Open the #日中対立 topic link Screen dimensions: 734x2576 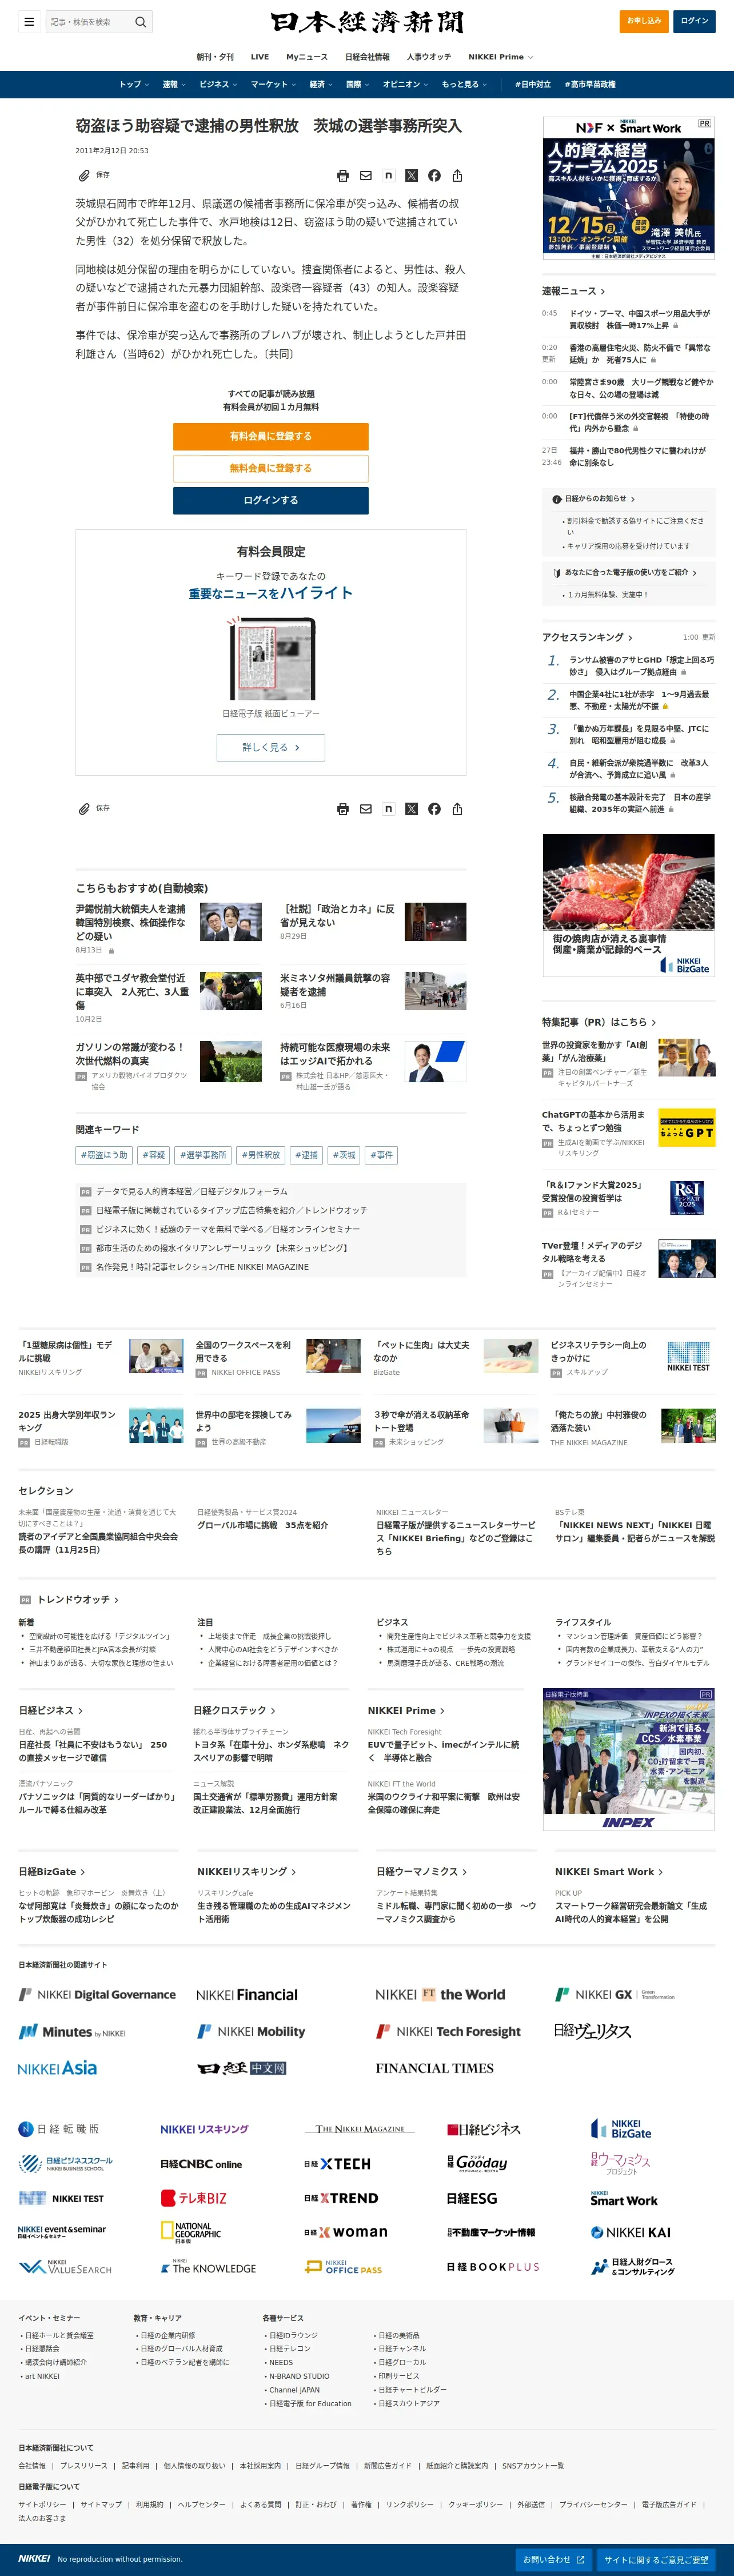click(x=533, y=84)
